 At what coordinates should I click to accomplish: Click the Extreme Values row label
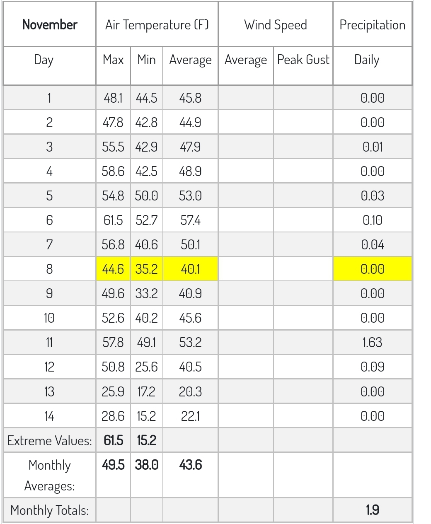[49, 440]
